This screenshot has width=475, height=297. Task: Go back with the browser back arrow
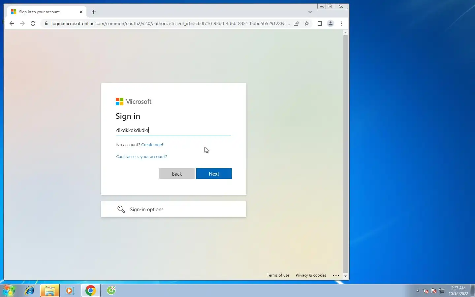[x=12, y=23]
